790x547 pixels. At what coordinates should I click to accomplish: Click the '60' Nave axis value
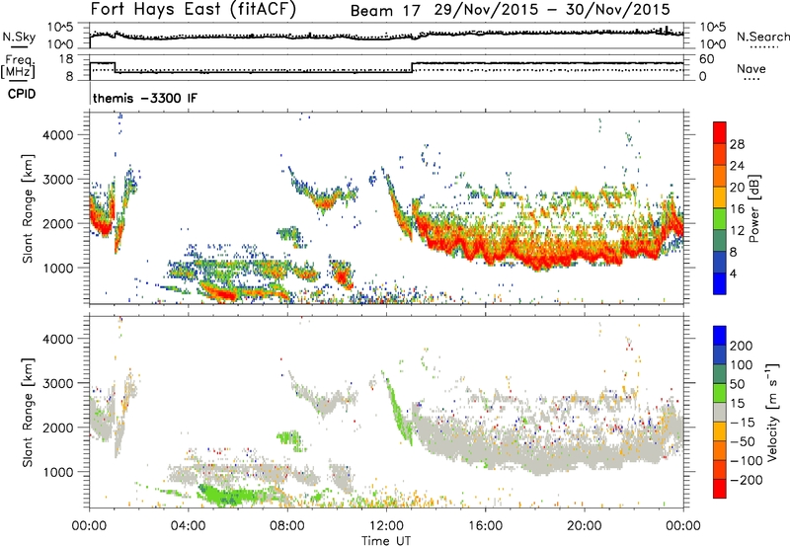(706, 59)
